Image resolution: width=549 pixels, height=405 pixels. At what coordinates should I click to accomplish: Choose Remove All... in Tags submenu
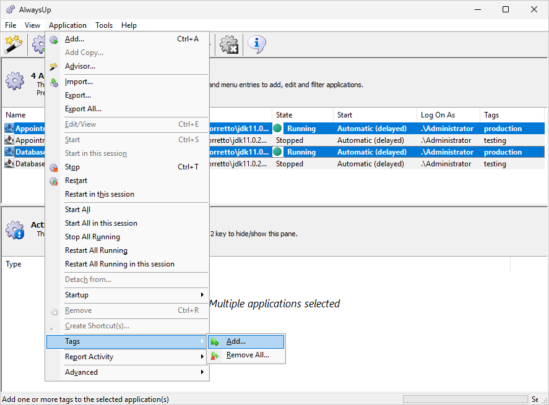246,356
